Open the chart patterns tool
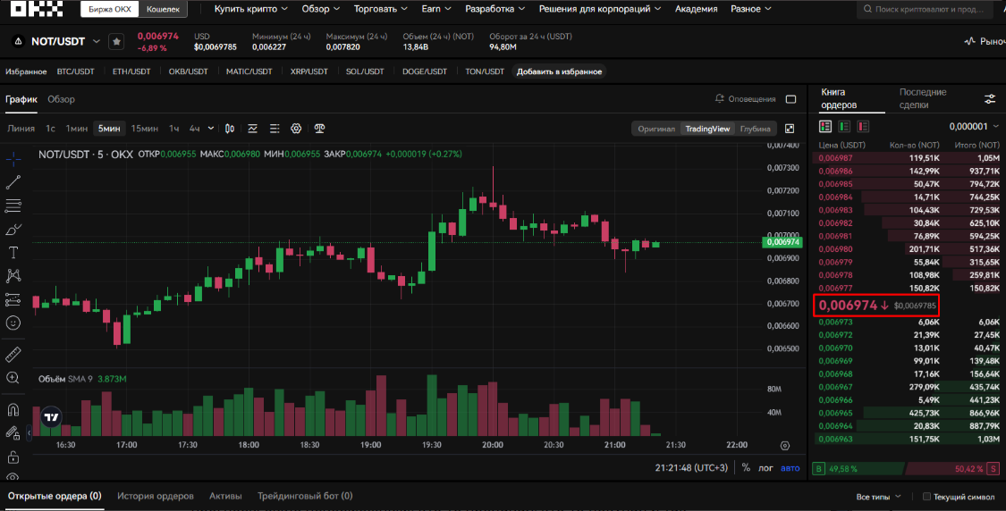Screen dimensions: 1006x511 pyautogui.click(x=13, y=276)
